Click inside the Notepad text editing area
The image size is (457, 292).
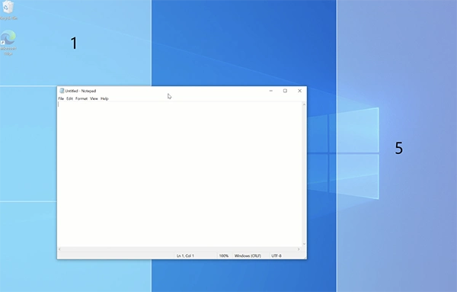tap(180, 175)
